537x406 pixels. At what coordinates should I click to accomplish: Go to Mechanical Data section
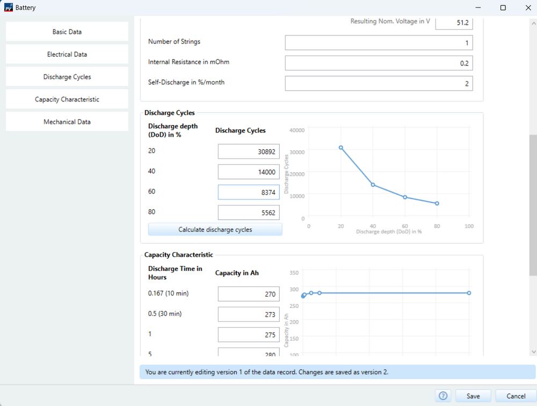[x=67, y=122]
